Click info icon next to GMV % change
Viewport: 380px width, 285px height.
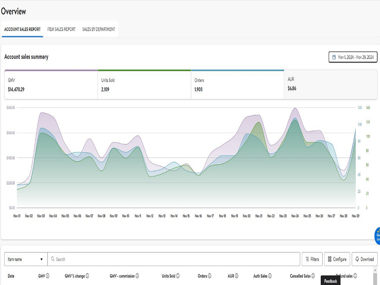[x=87, y=276]
